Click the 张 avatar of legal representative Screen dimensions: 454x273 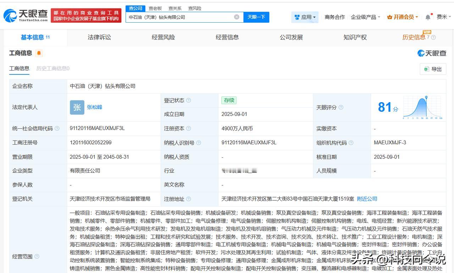tap(77, 107)
